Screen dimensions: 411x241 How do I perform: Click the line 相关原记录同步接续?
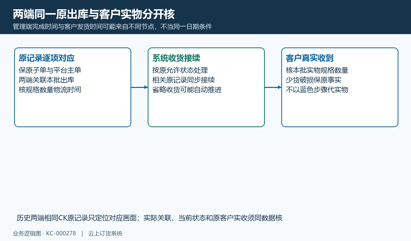point(183,80)
